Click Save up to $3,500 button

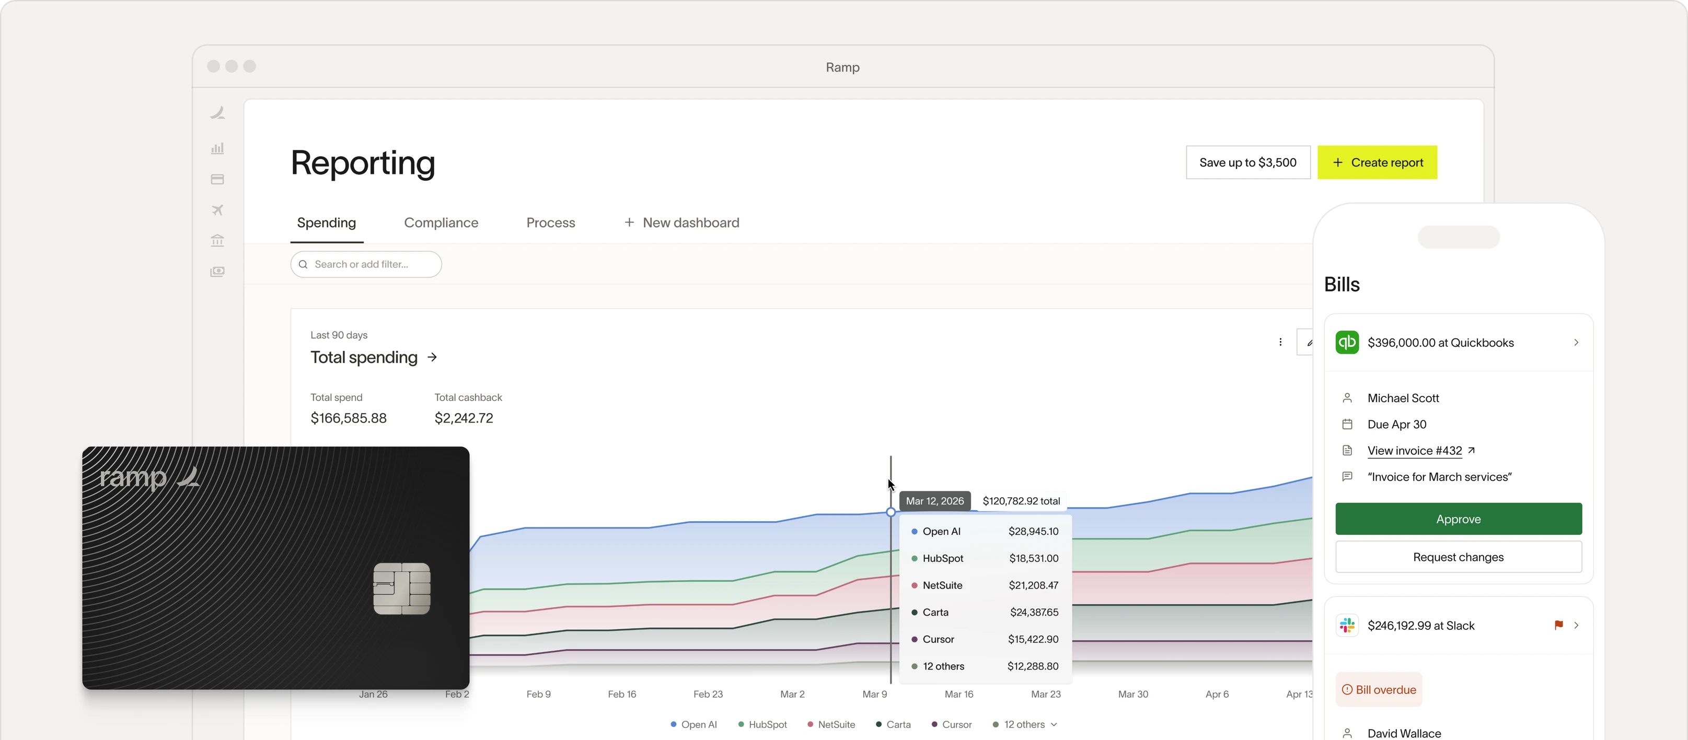click(x=1247, y=162)
